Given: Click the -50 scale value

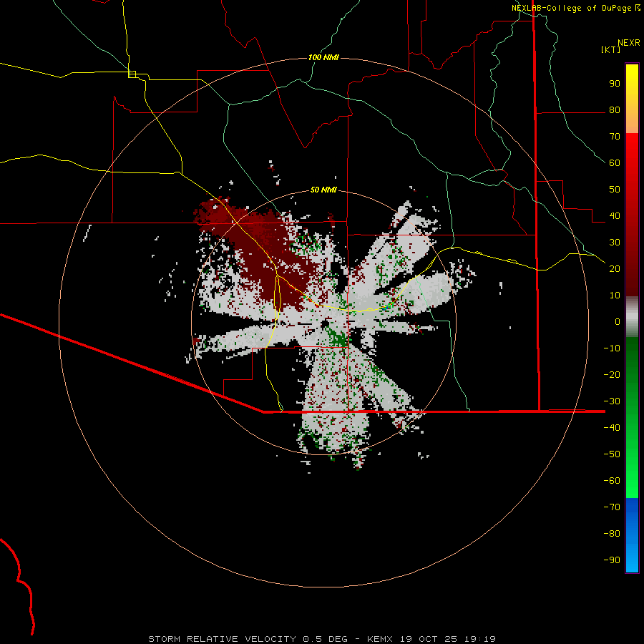Looking at the screenshot, I should coord(612,454).
